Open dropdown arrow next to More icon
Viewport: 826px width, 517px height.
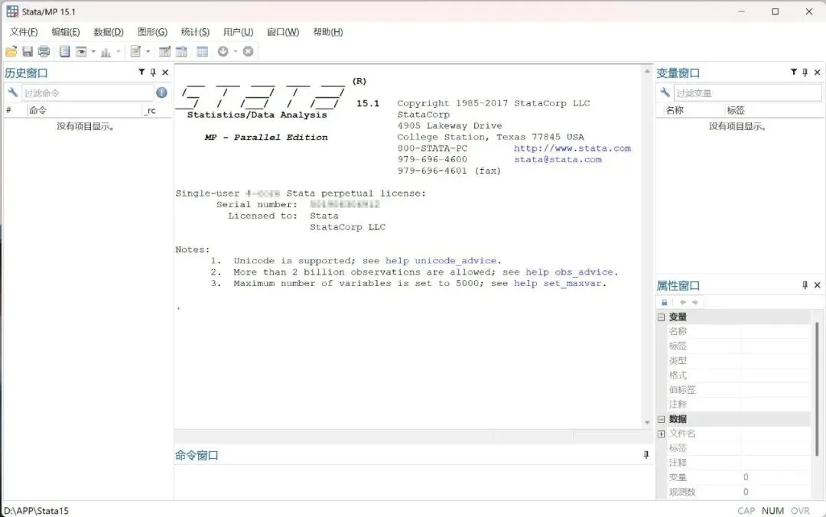coord(236,52)
